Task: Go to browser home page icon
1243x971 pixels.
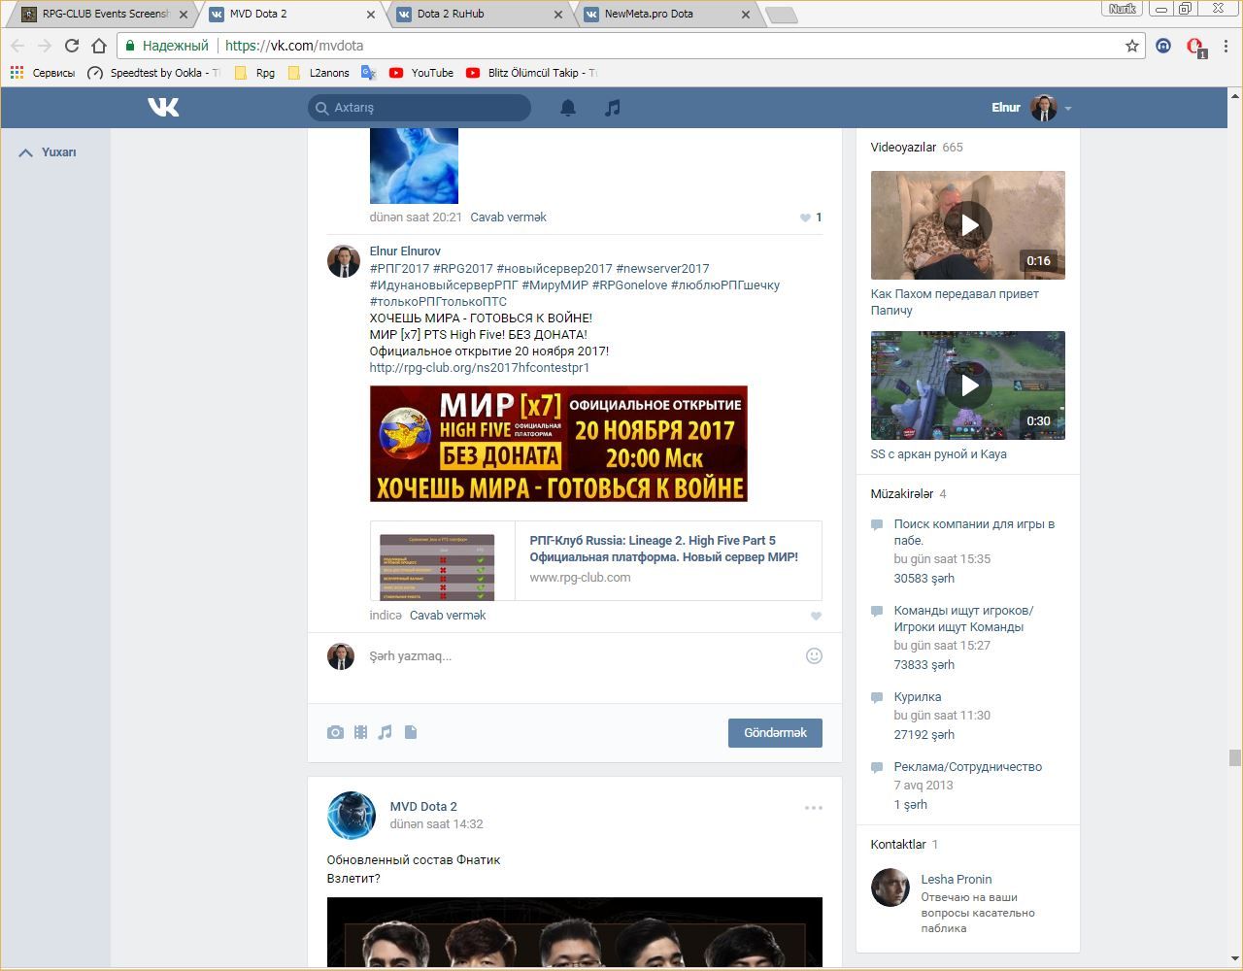Action: (98, 46)
